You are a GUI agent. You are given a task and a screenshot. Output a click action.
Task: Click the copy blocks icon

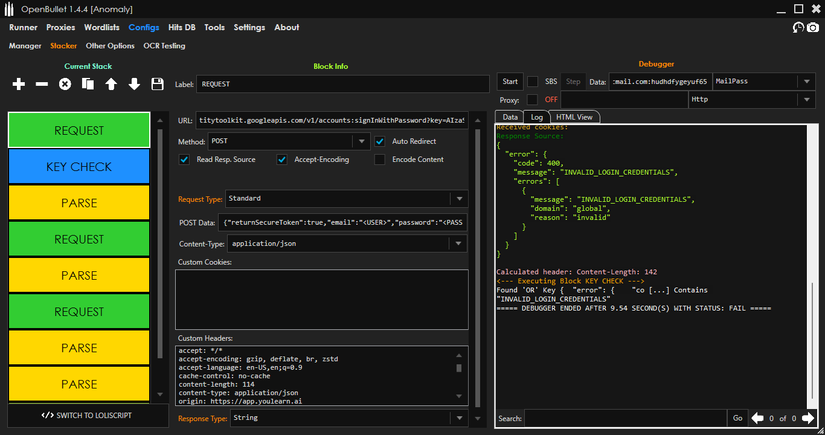[x=88, y=85]
